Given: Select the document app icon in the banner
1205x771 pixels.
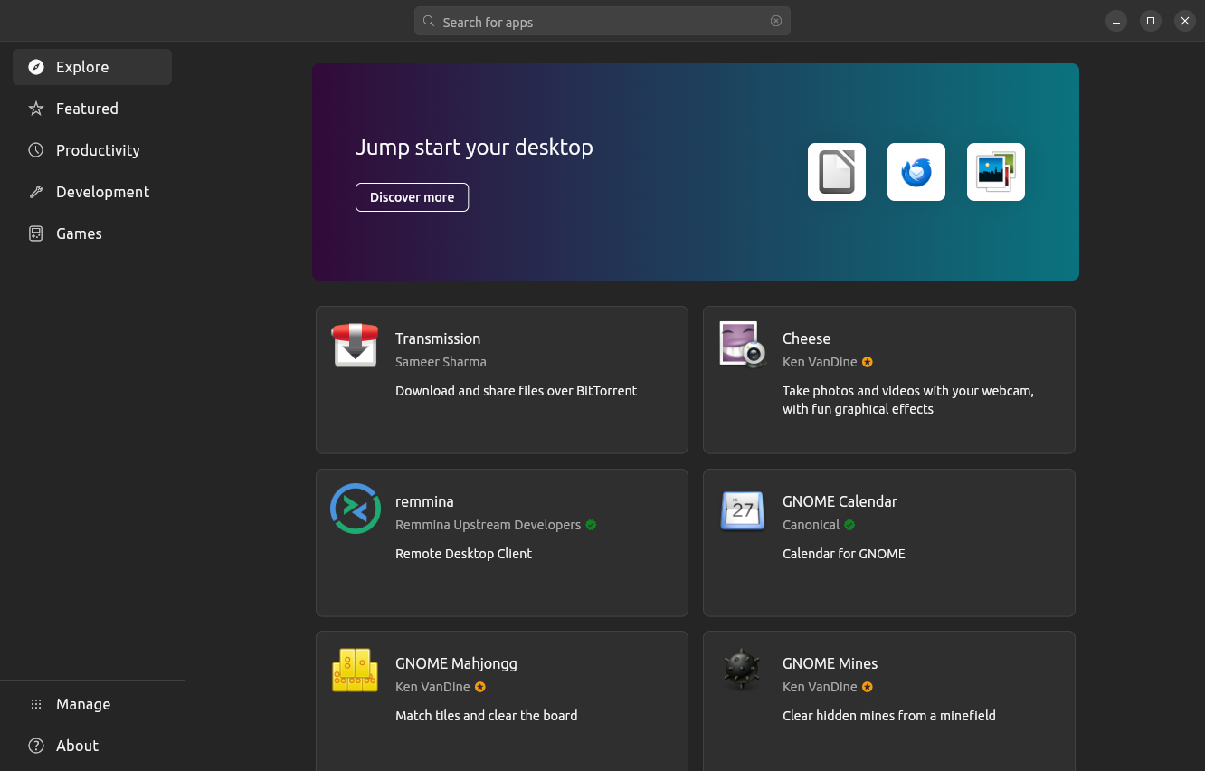Looking at the screenshot, I should [x=836, y=171].
